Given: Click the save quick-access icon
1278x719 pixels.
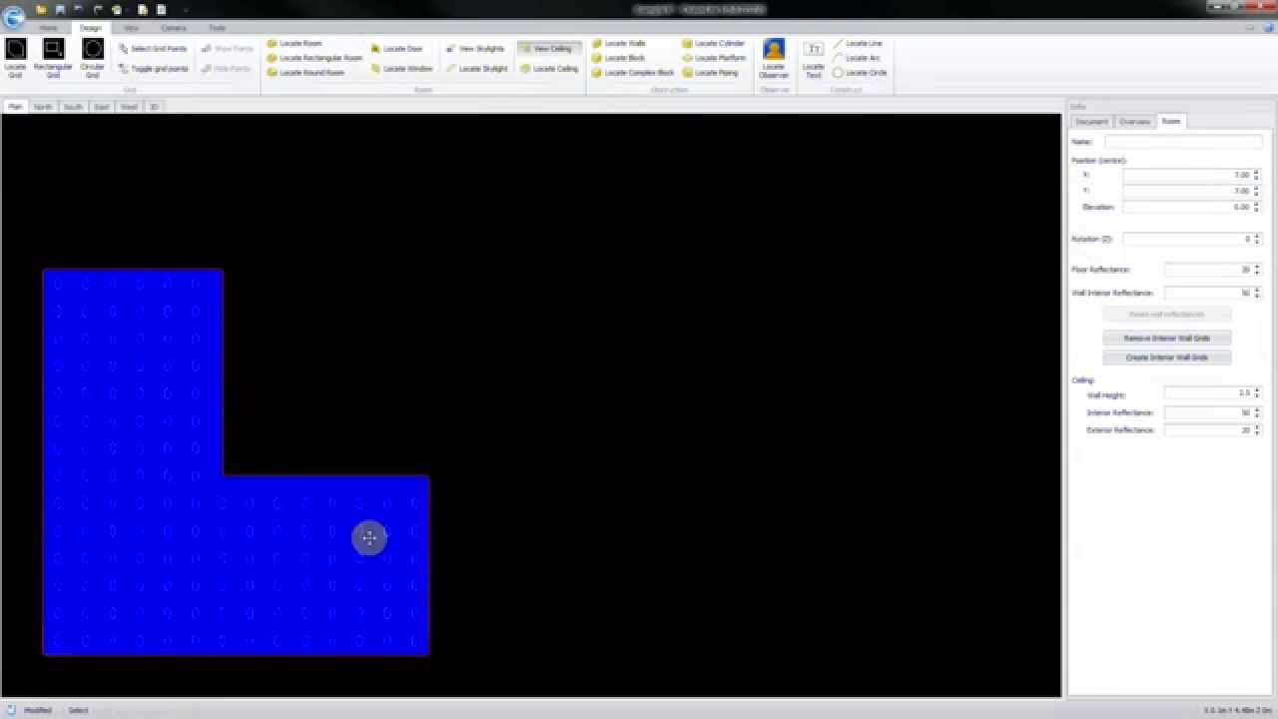Looking at the screenshot, I should (60, 10).
